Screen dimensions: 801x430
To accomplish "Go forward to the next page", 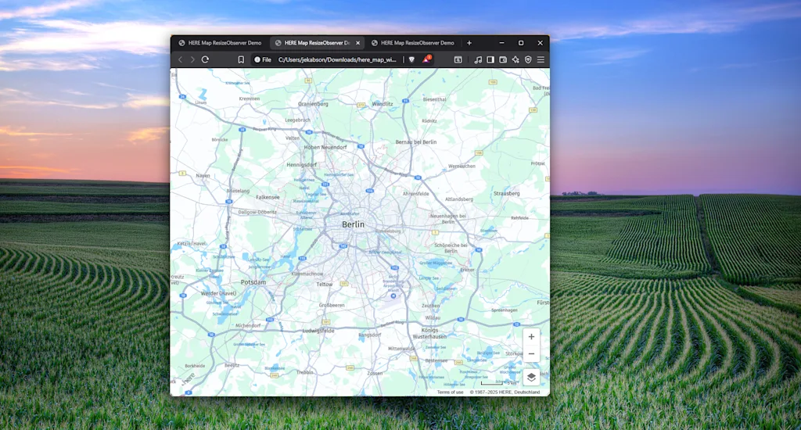I will pos(192,59).
